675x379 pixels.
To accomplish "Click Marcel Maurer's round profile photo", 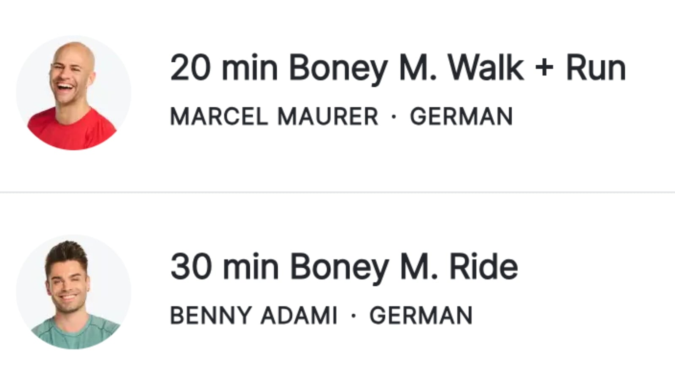I will pos(74,93).
